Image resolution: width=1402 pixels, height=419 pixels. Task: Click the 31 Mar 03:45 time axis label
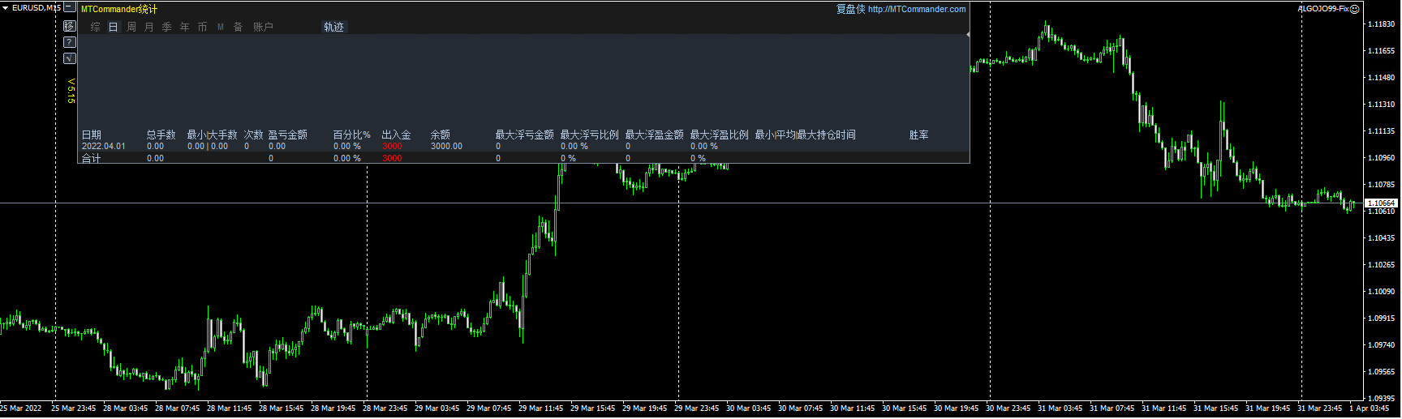(1060, 408)
